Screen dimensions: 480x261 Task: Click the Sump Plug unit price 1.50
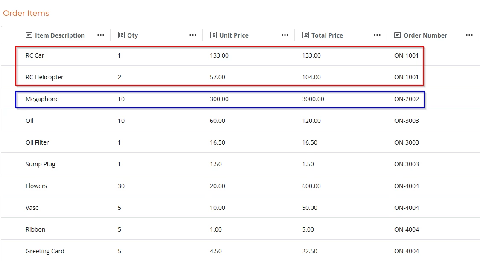tap(216, 164)
